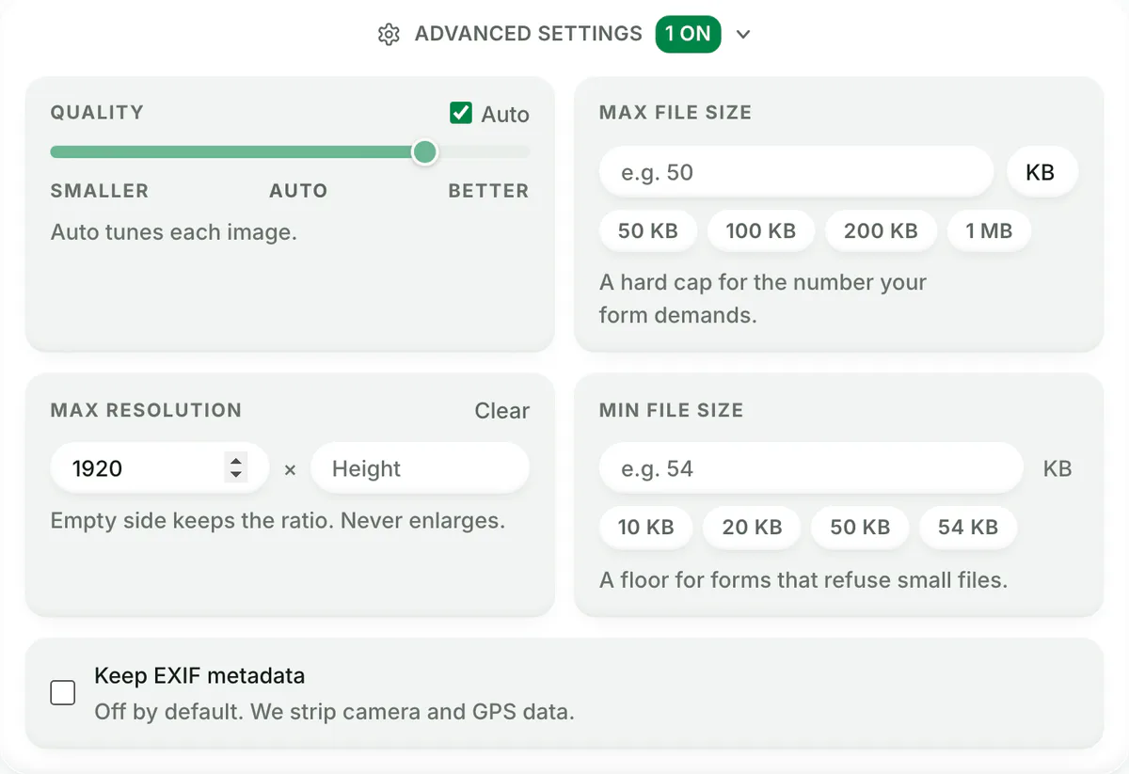Click the Quality slider handle
The width and height of the screenshot is (1129, 774).
[424, 151]
